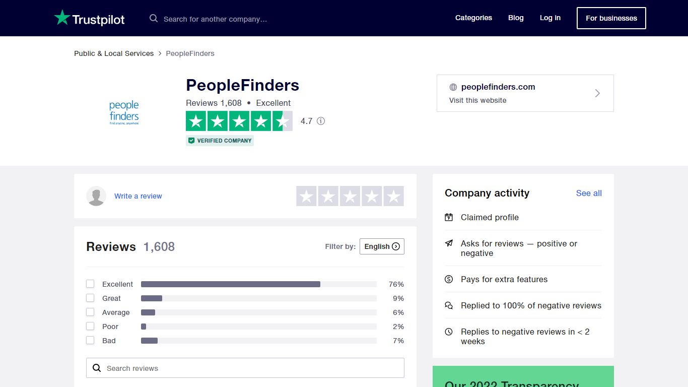The image size is (688, 387).
Task: Click the Pays for extra features dollar icon
Action: (449, 279)
